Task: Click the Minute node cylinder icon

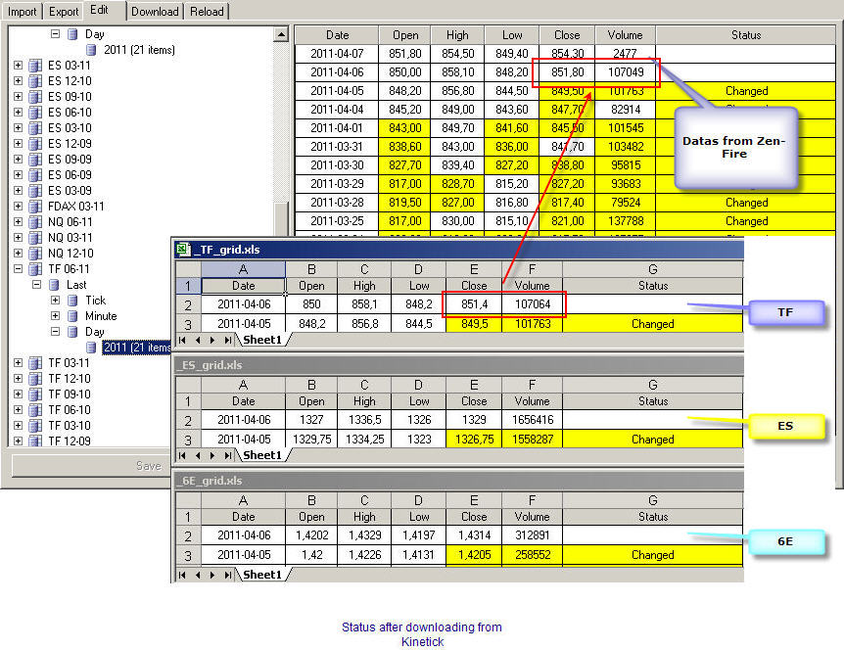Action: (72, 315)
